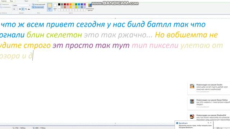Select the Текст ribbon tab
This screenshot has width=230, height=129.
click(26, 1)
